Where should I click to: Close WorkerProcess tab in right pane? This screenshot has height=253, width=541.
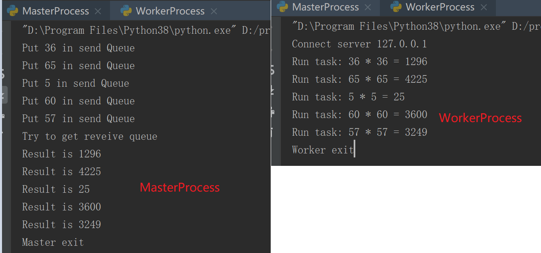pyautogui.click(x=484, y=7)
